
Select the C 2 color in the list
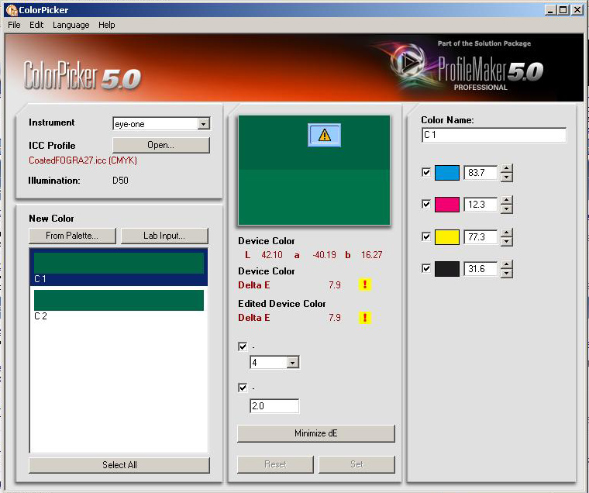pos(119,305)
